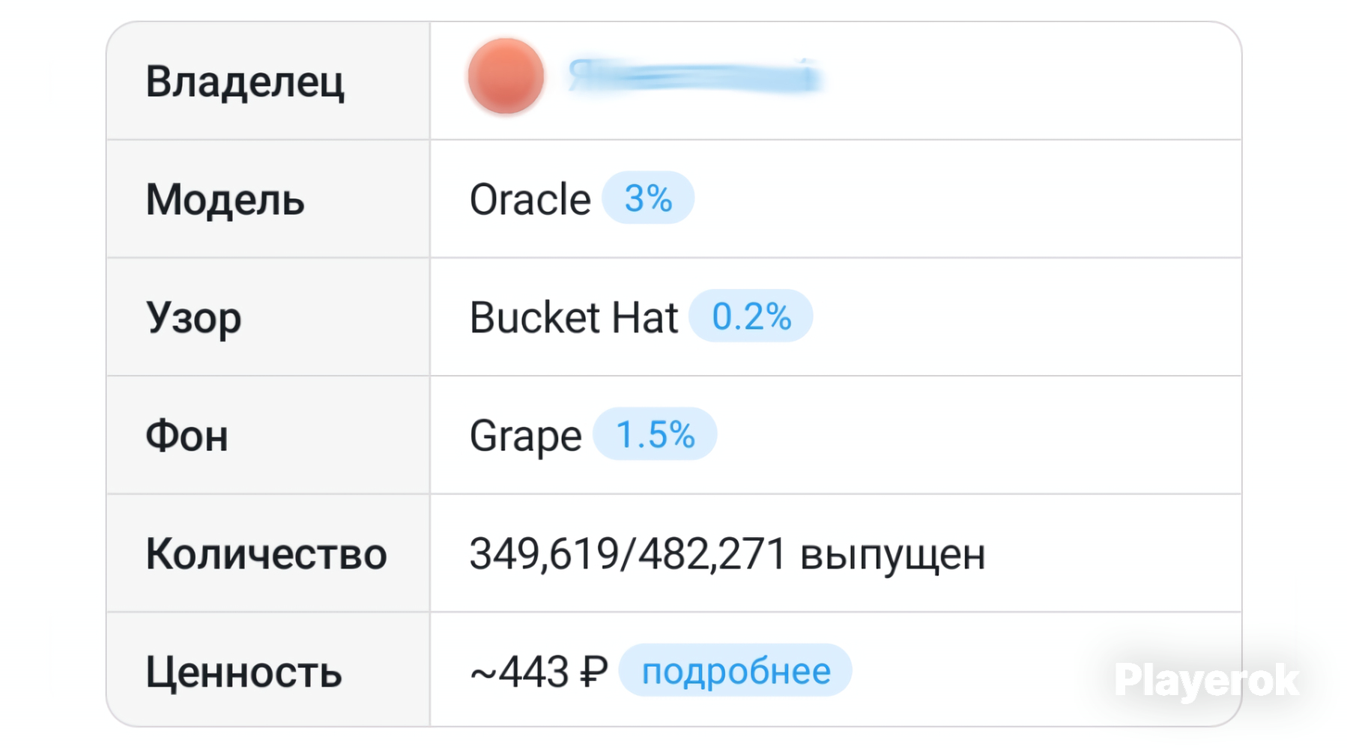Click the Oracle model name
The height and width of the screenshot is (749, 1347).
pyautogui.click(x=530, y=200)
